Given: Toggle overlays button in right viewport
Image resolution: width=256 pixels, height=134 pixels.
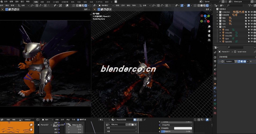Looking at the screenshot, I should click(188, 5).
